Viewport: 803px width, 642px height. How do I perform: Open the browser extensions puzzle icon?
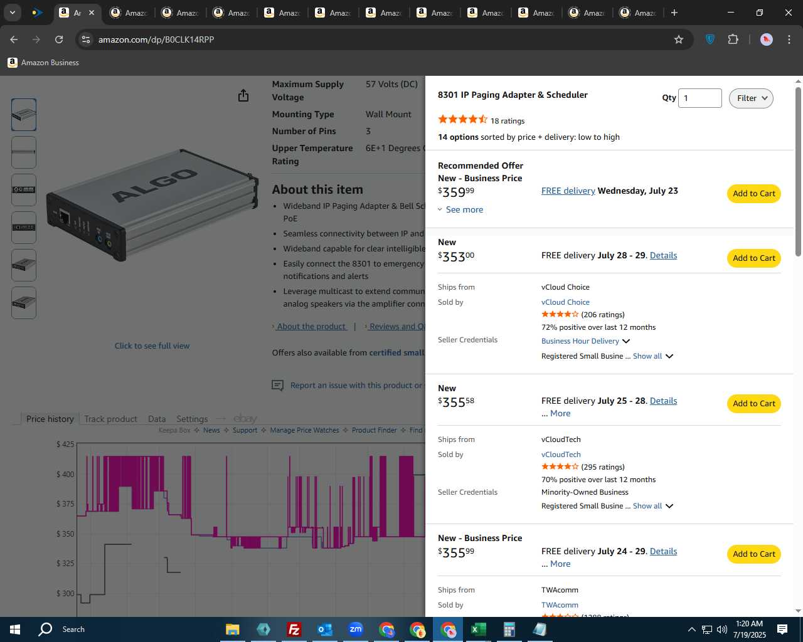tap(733, 39)
